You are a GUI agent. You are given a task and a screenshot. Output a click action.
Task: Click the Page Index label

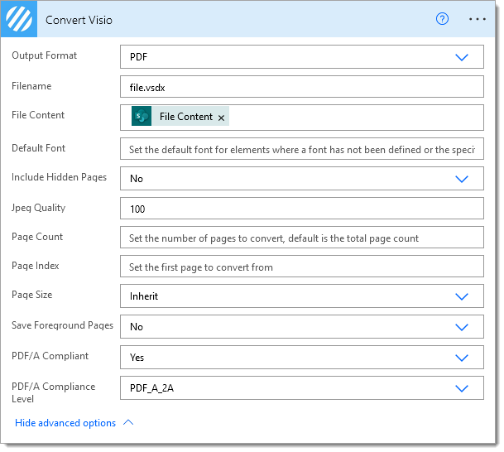click(36, 266)
